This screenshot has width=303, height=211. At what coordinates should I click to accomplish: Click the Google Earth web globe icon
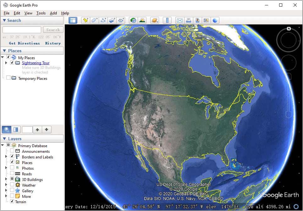[215, 20]
